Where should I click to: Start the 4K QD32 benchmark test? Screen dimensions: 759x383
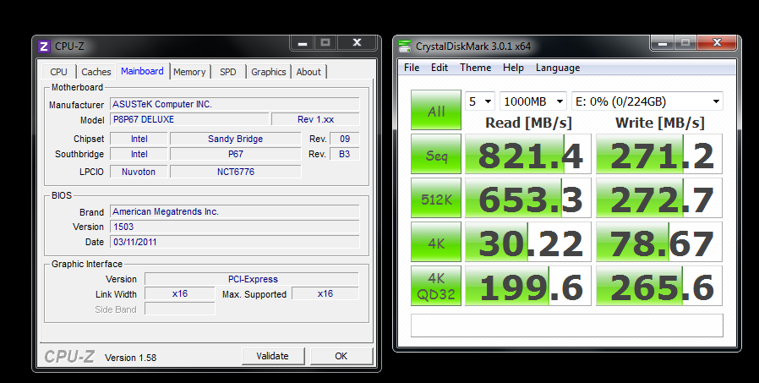(436, 286)
